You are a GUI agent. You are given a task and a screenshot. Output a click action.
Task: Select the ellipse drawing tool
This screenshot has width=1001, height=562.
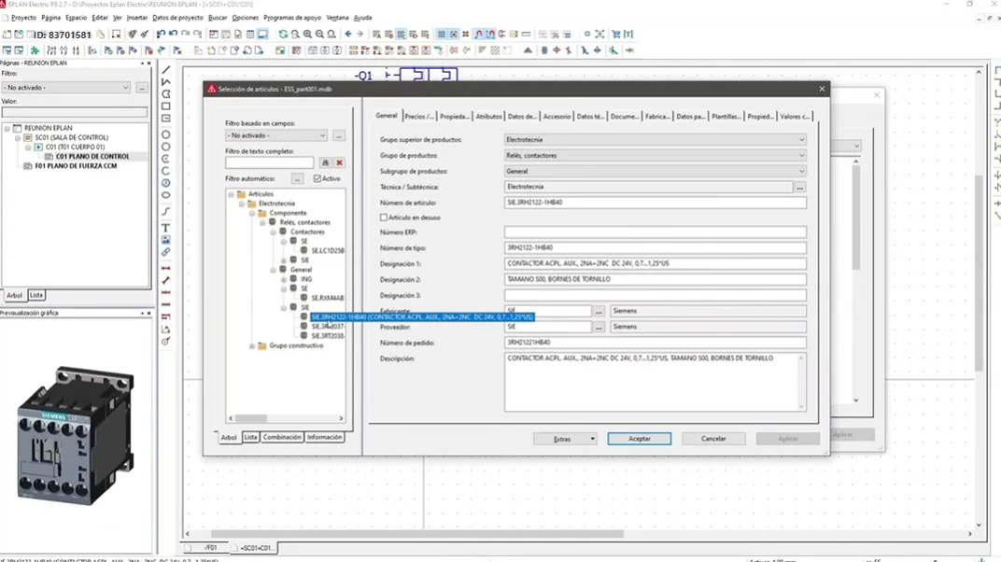tap(166, 195)
